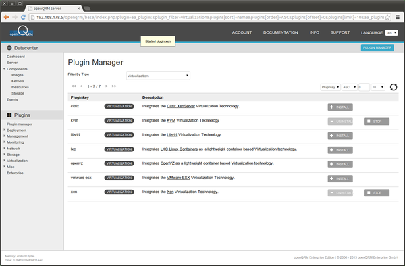Screen dimensions: 405x266
Task: Click the Plugin Manager button
Action: click(377, 47)
